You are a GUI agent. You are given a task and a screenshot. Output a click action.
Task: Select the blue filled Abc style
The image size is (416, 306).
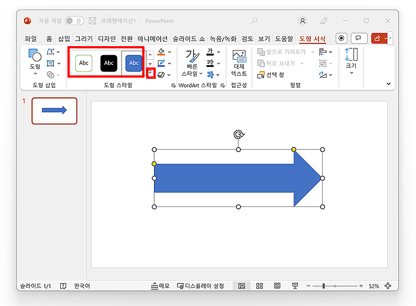[134, 63]
